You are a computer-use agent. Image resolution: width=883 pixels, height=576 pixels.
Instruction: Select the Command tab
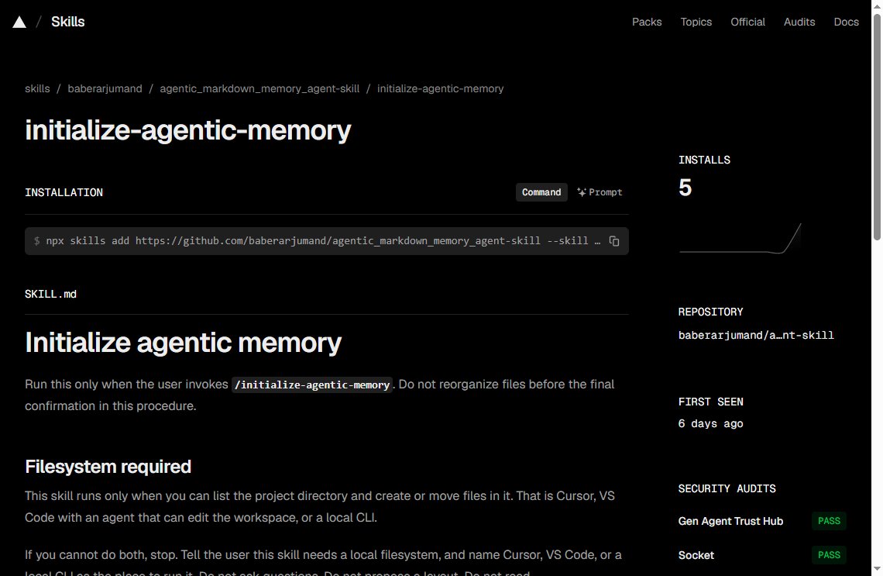(541, 192)
